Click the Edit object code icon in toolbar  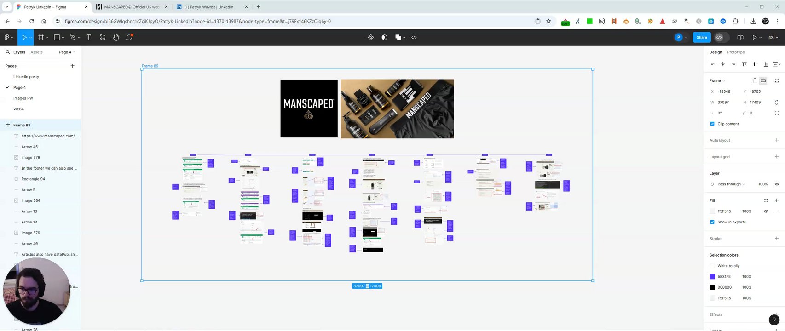[414, 37]
